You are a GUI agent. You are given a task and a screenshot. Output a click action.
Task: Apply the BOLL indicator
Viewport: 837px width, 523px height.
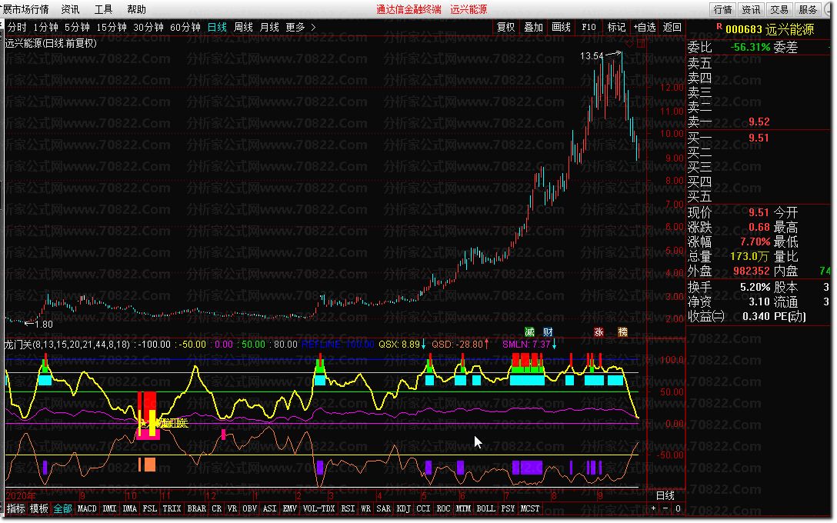485,508
